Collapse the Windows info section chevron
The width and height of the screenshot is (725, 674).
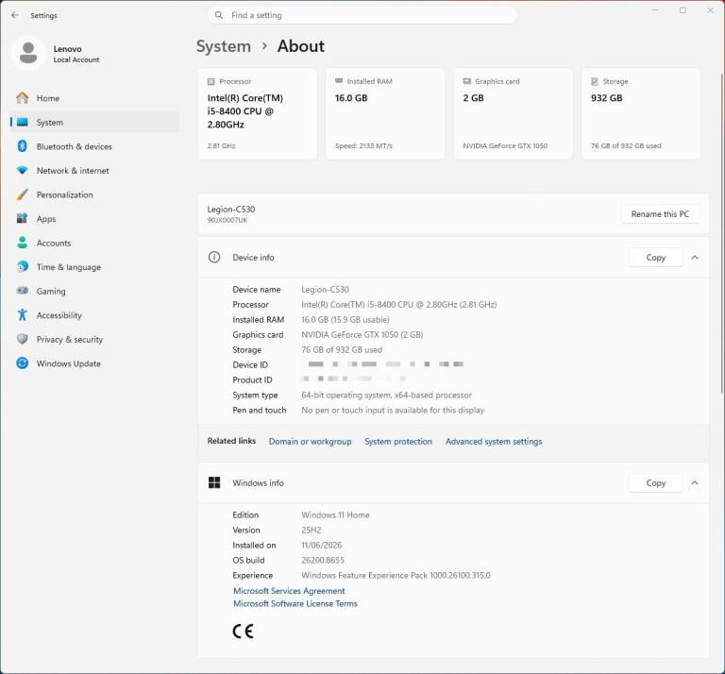pyautogui.click(x=695, y=482)
